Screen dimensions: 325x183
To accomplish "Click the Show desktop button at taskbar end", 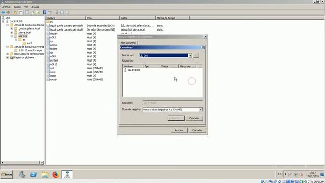I will [x=322, y=175].
